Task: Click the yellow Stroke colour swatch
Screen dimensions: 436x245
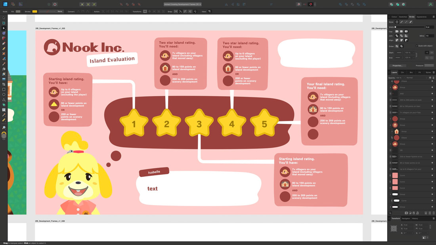Action: 34,11
